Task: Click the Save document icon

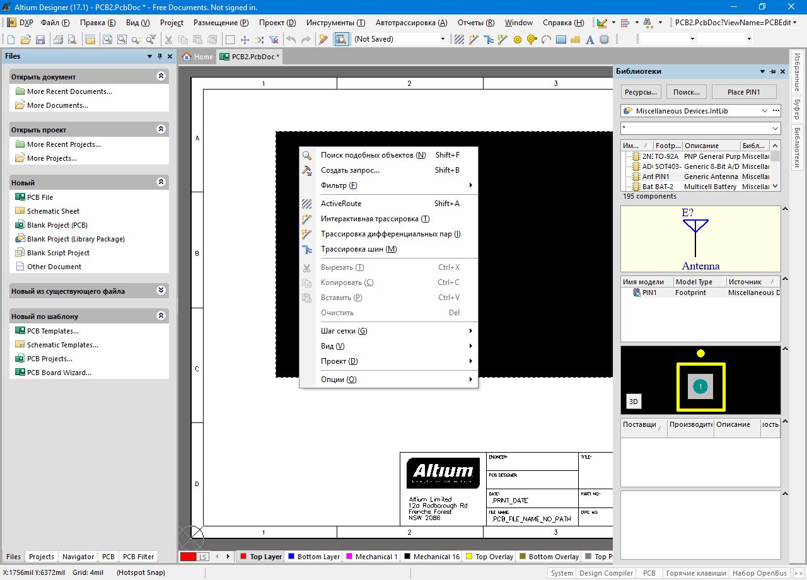Action: tap(40, 40)
